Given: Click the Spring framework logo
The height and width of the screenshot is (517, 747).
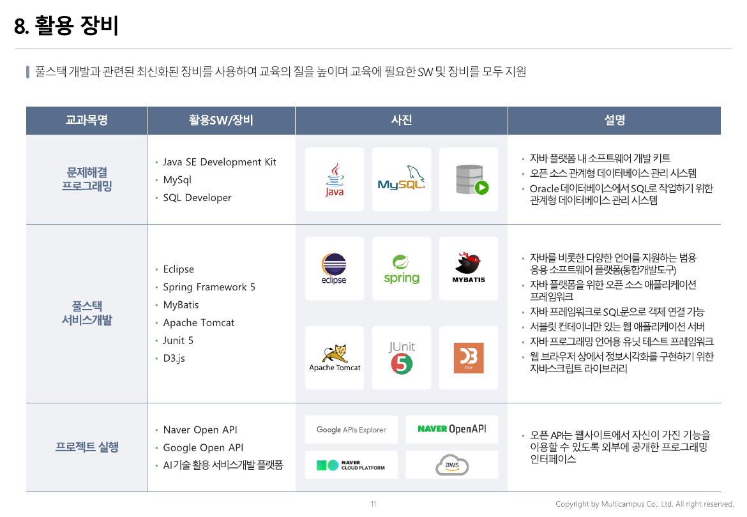Looking at the screenshot, I should click(x=402, y=269).
